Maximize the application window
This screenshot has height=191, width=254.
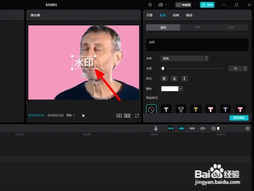(237, 5)
